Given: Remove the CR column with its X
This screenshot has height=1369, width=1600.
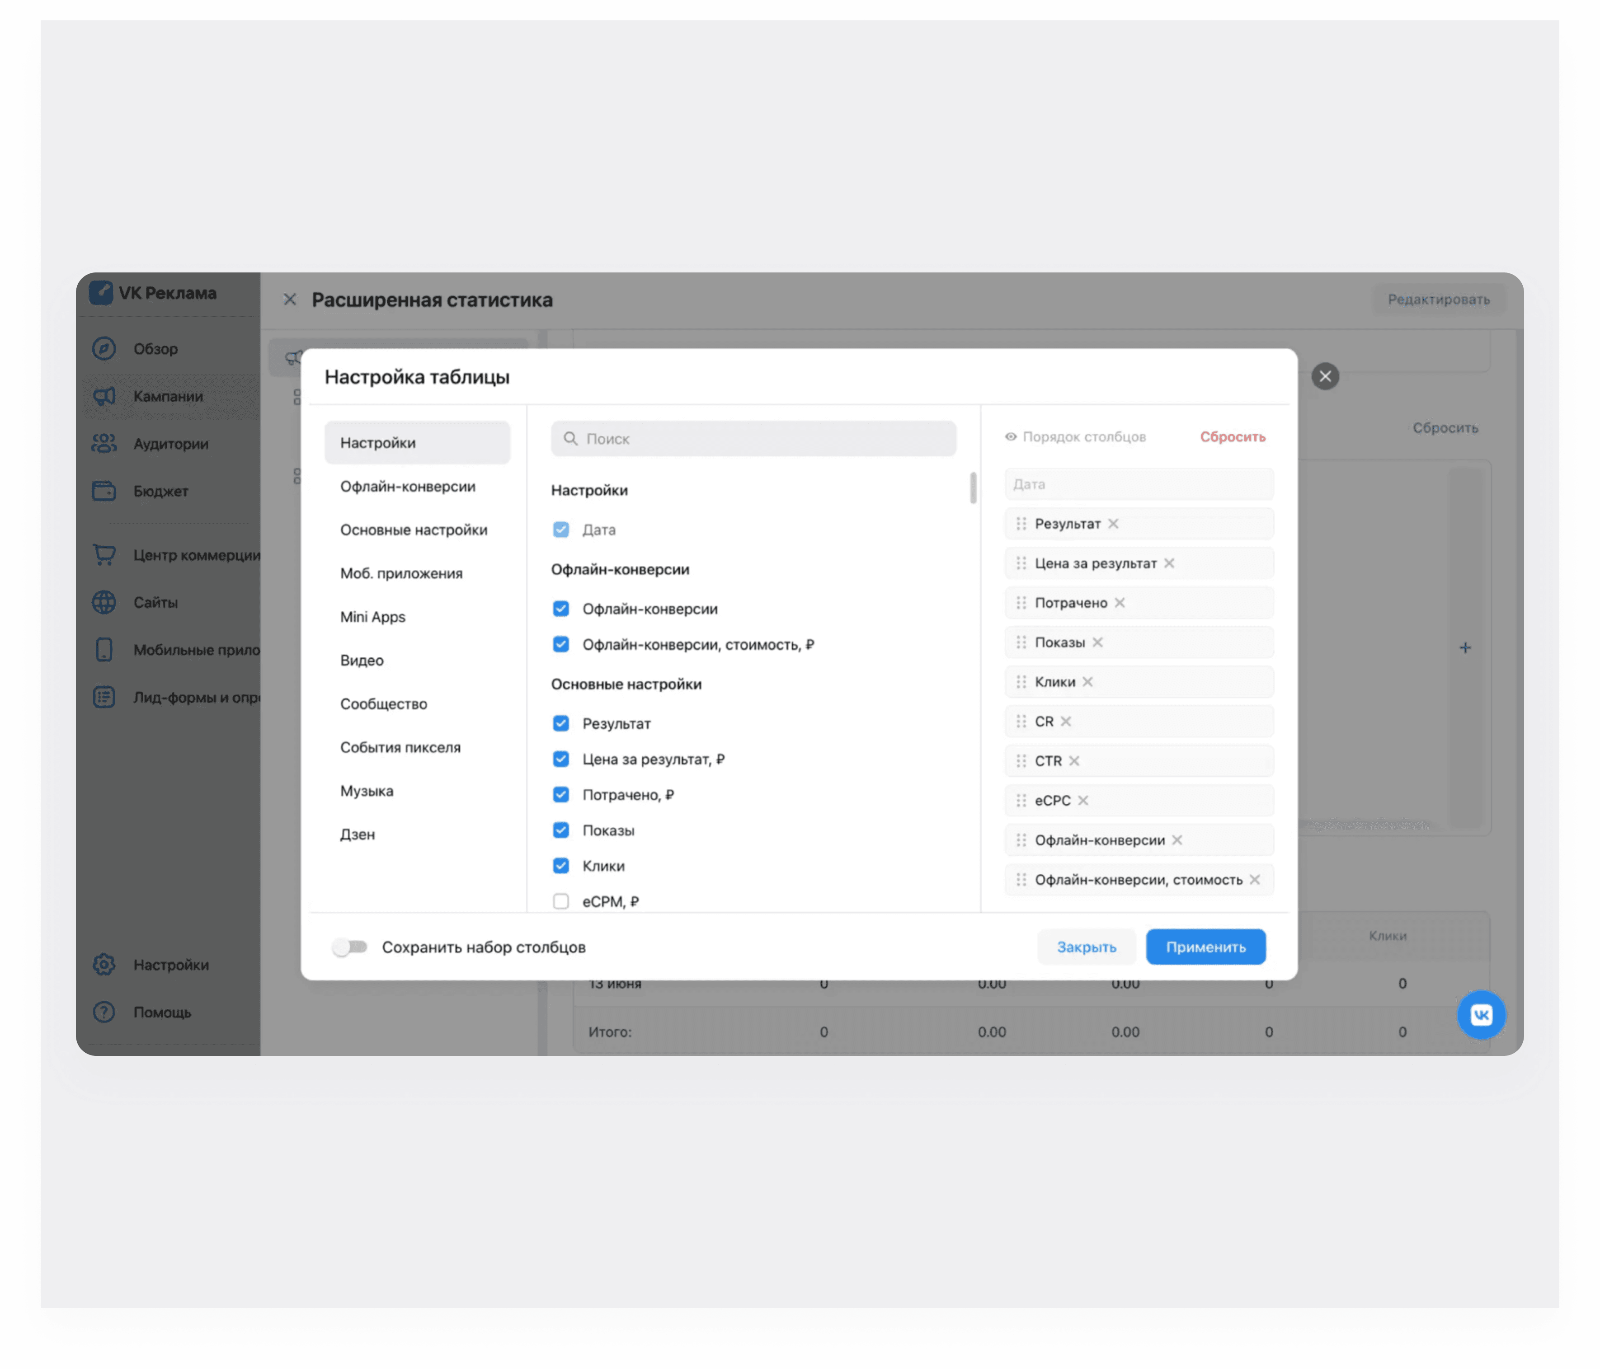Looking at the screenshot, I should coord(1066,721).
